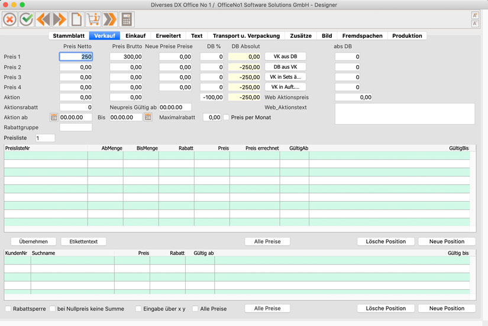Click the Etikettentext button
Screen dimensions: 488x326
pos(83,241)
